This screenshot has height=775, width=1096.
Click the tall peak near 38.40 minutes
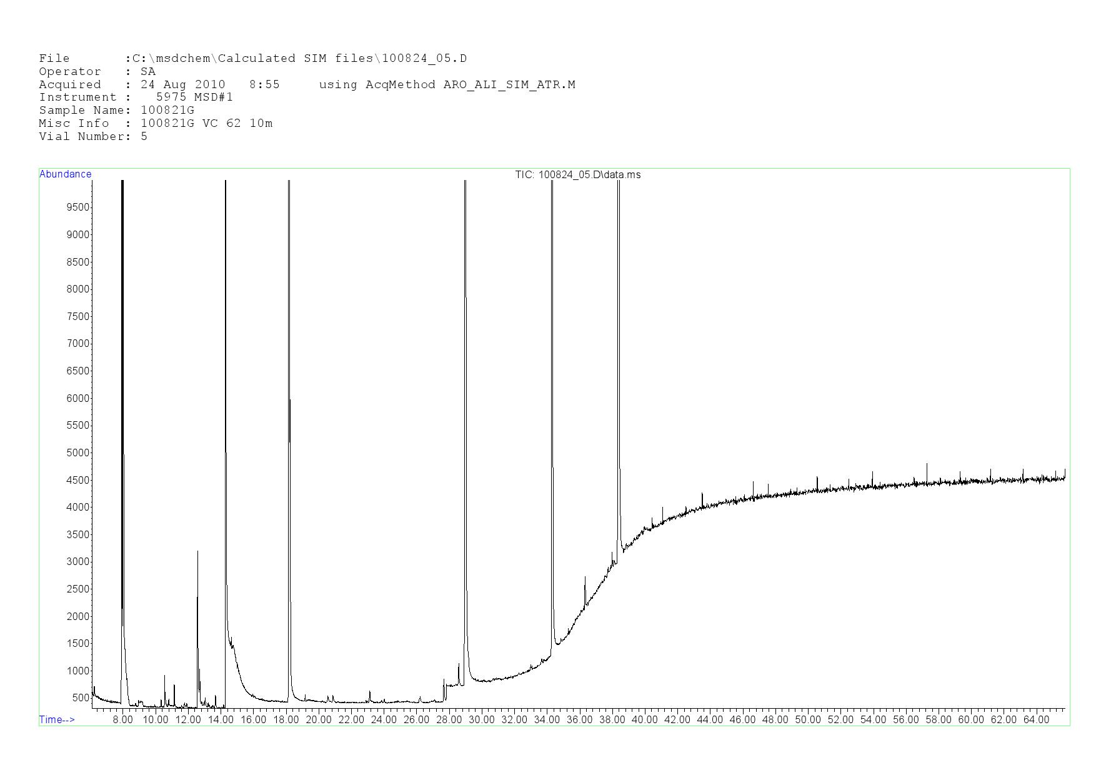(x=619, y=375)
